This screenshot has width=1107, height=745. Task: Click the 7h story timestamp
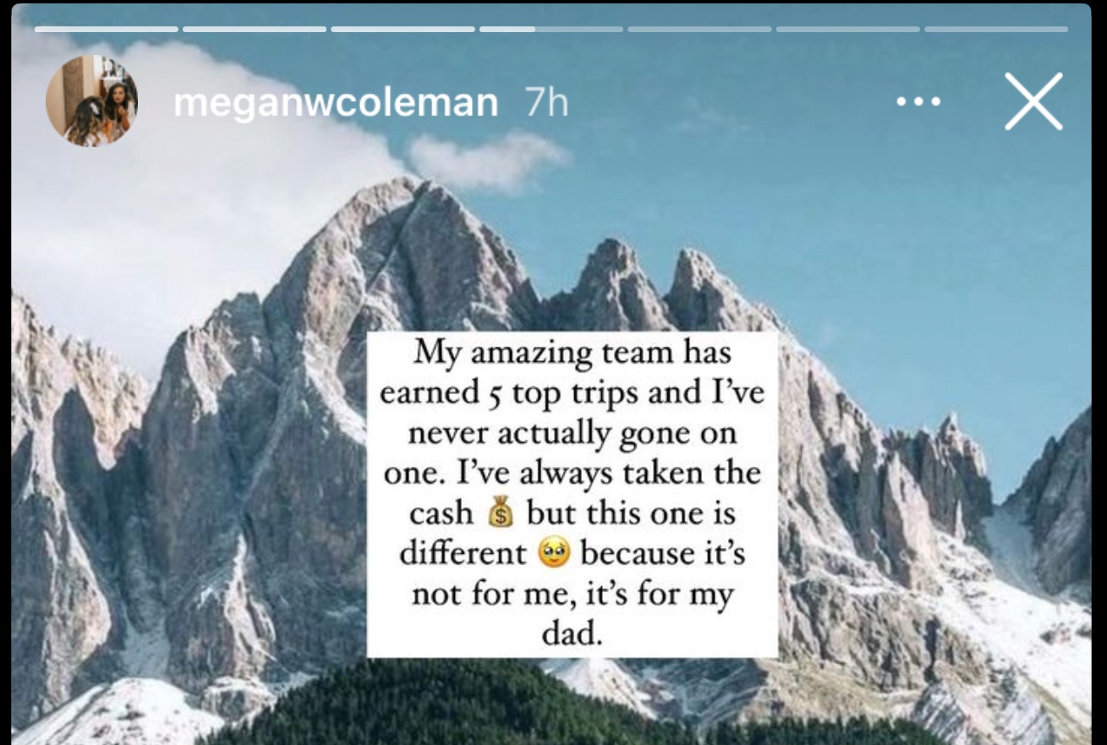click(x=546, y=103)
